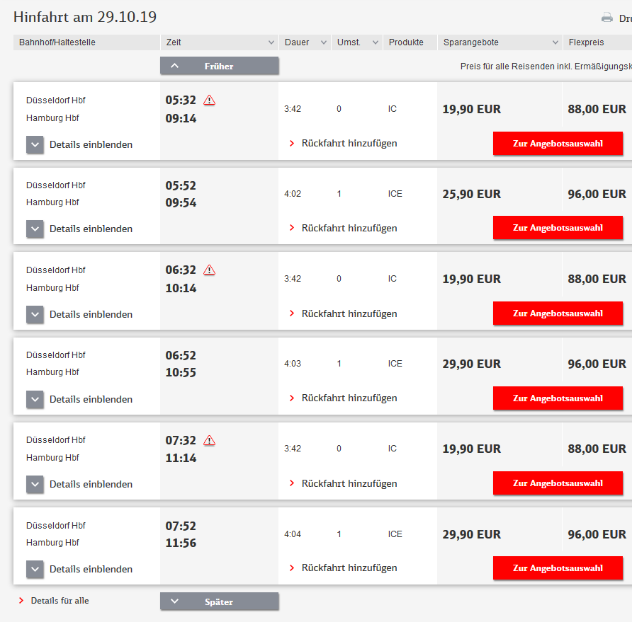This screenshot has width=632, height=622.
Task: Select offer for 05:32 IC train
Action: point(558,144)
